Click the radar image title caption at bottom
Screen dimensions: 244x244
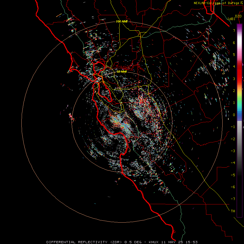(x=122, y=242)
